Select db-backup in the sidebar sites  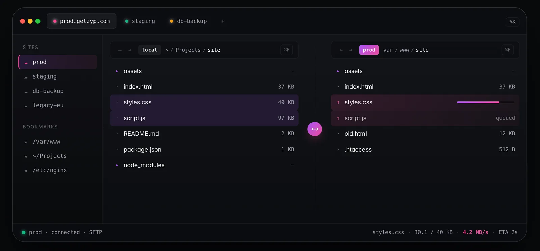point(58,91)
